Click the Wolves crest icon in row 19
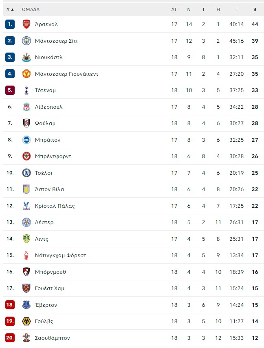This screenshot has height=348, width=264. (26, 321)
